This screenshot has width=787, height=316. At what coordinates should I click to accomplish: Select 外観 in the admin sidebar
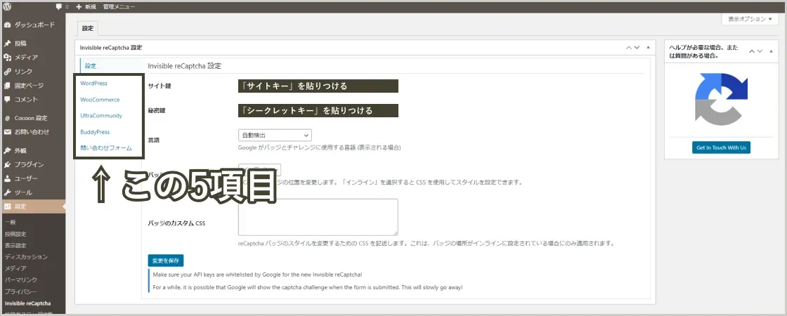coord(22,150)
